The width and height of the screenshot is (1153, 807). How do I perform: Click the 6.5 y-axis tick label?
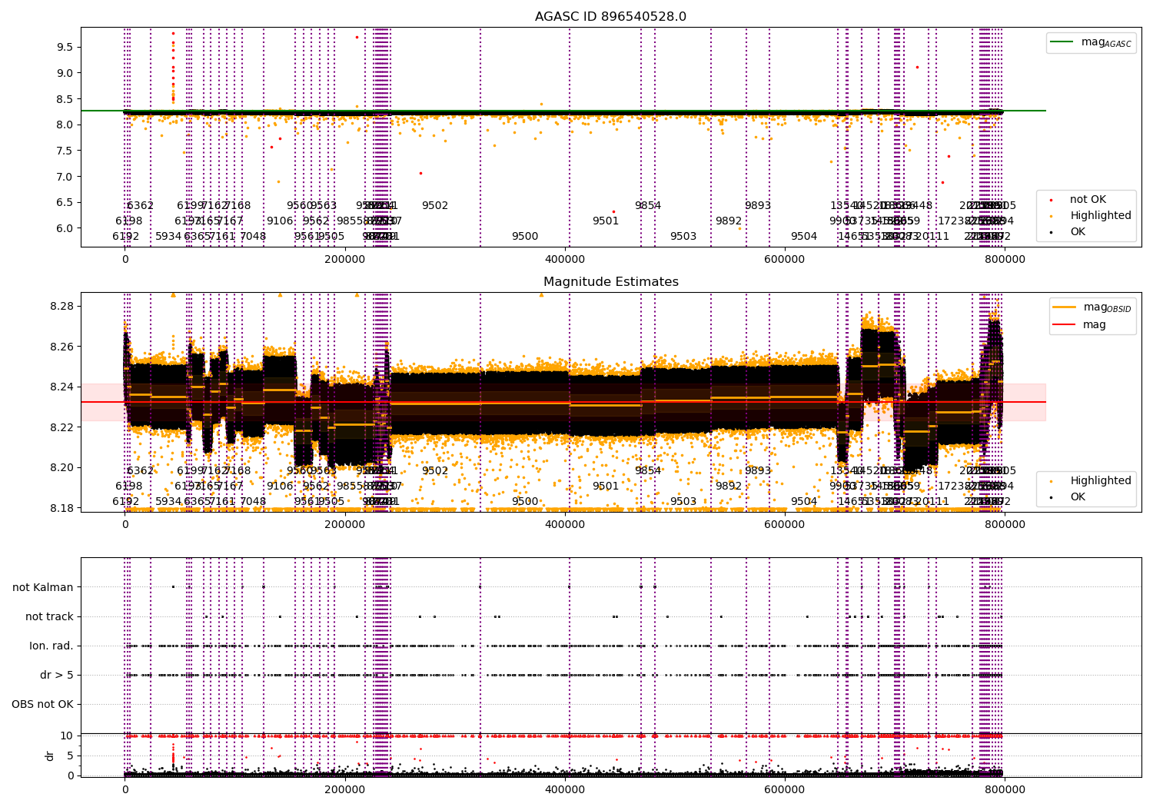pos(65,202)
